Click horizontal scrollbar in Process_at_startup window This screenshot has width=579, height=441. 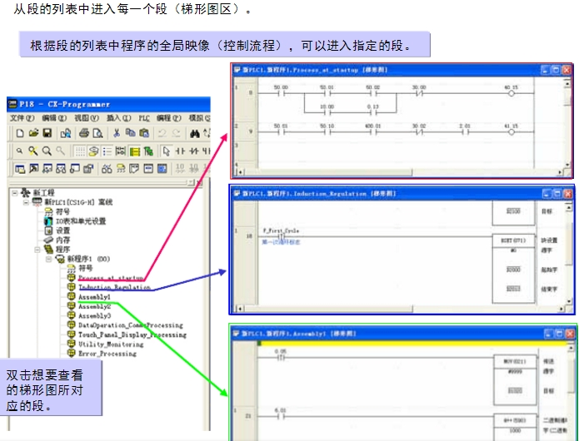[x=328, y=172]
